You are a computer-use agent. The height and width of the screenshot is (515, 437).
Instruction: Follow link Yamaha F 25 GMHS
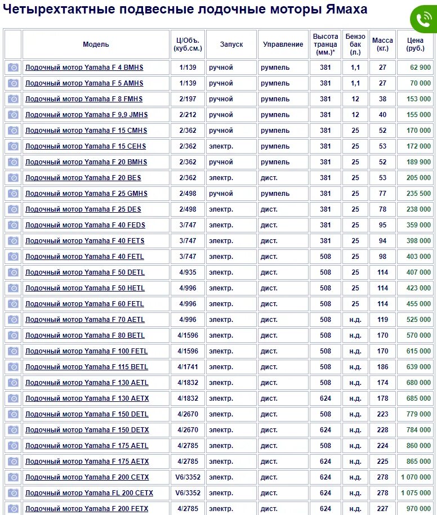(x=86, y=194)
